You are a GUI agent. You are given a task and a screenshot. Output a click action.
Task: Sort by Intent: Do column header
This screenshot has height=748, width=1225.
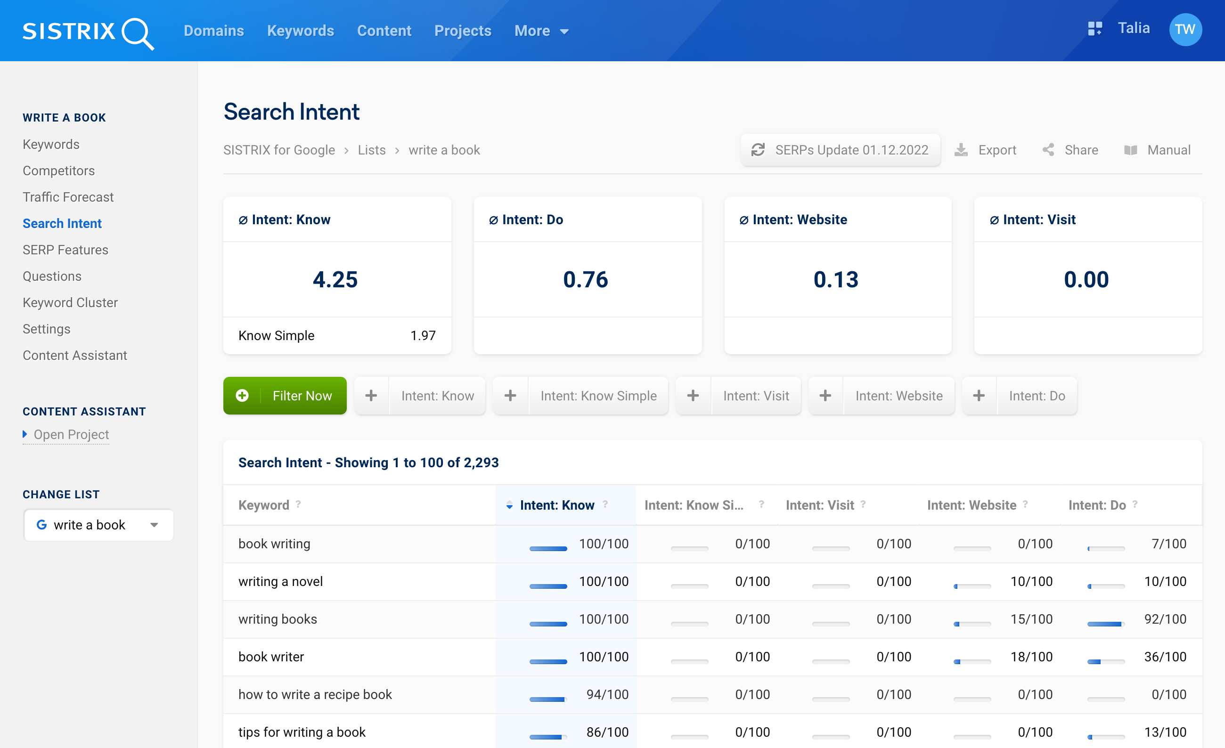(1097, 505)
